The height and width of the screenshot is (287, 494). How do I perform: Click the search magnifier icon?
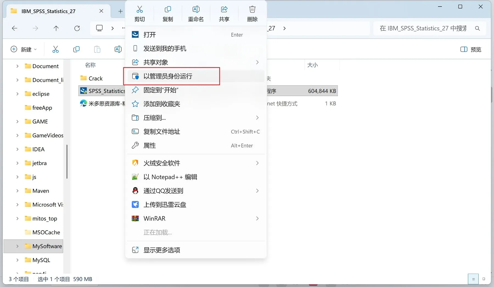point(478,28)
